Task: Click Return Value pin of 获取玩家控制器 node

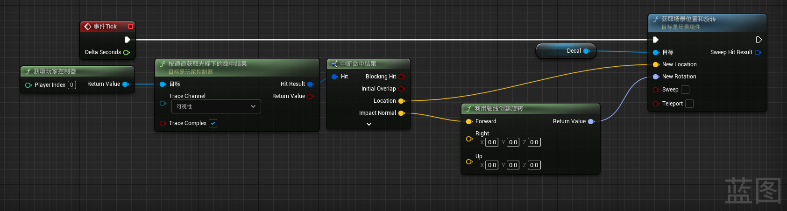Action: coord(125,84)
